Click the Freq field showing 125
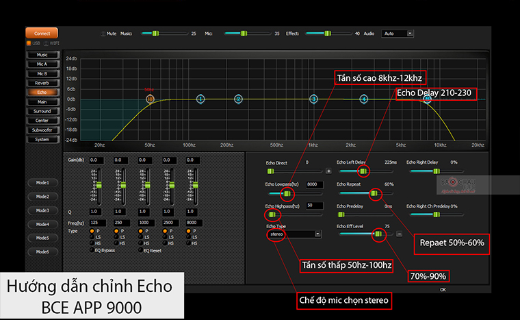 pyautogui.click(x=97, y=223)
